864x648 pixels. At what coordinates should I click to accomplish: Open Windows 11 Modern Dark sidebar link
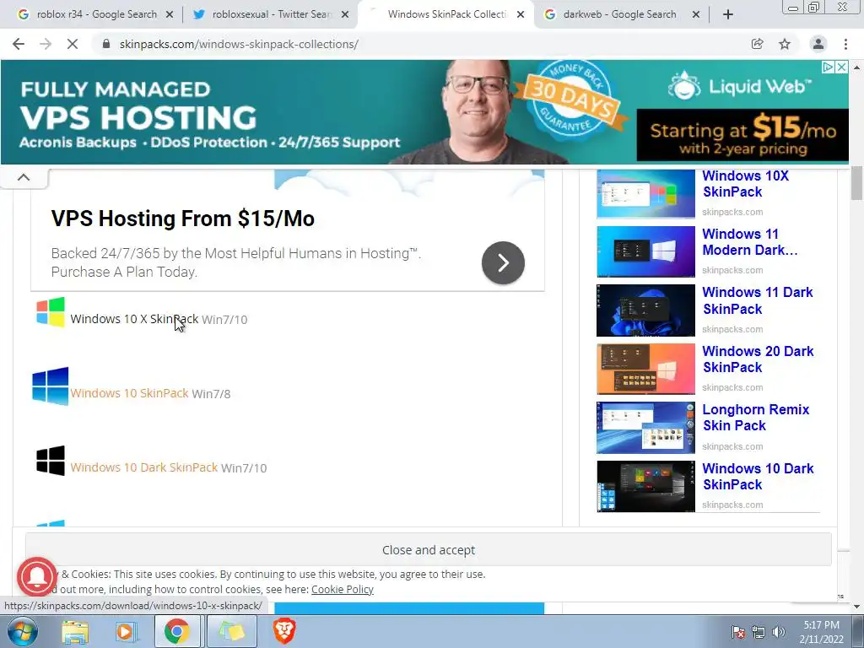pos(750,242)
